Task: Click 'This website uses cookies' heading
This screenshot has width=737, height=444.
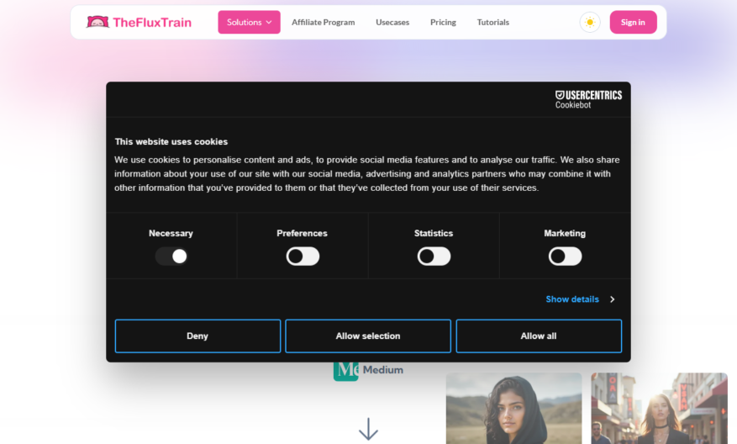Action: click(171, 141)
